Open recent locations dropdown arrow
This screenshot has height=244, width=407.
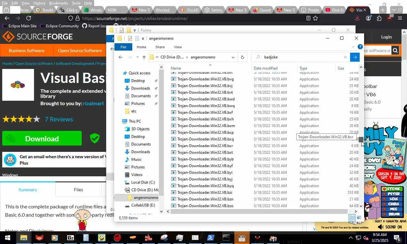[x=137, y=57]
